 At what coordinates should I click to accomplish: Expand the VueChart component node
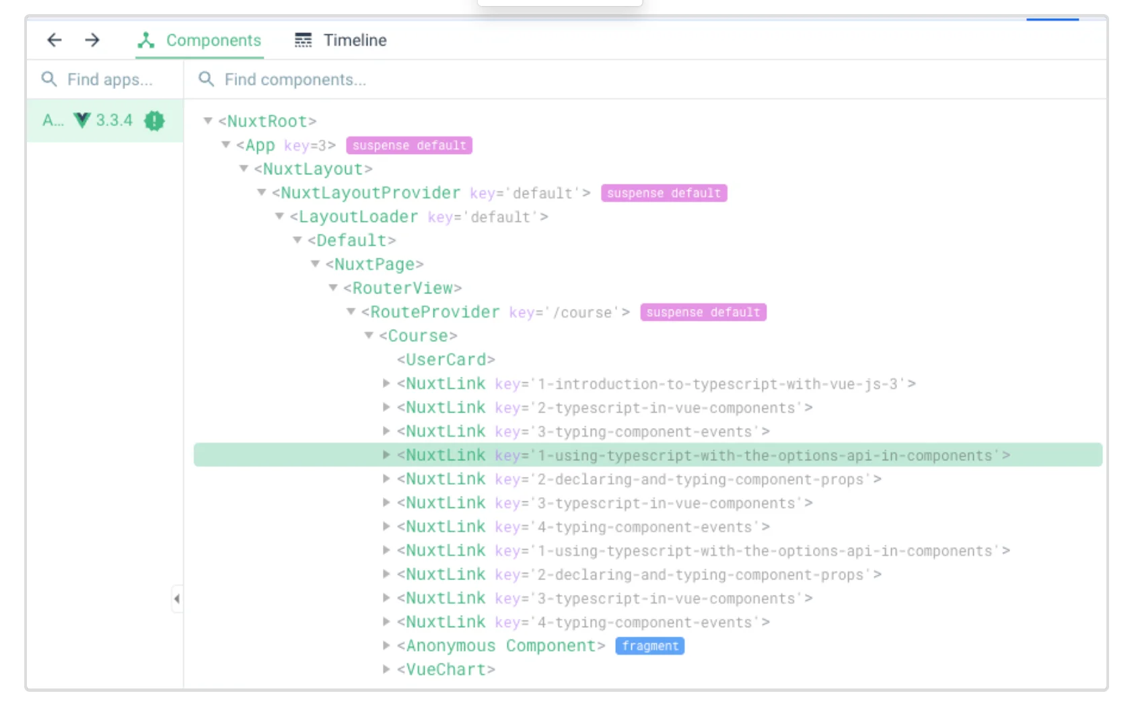386,669
